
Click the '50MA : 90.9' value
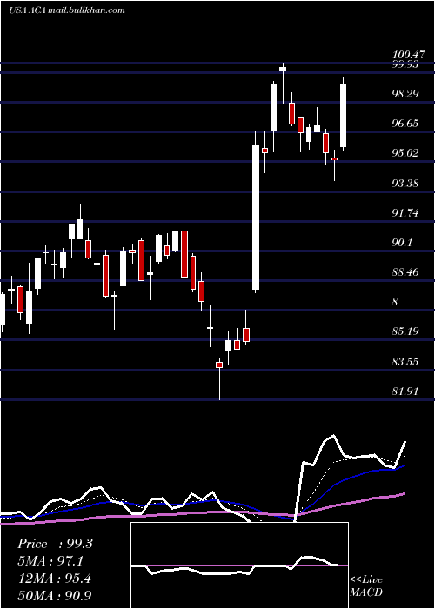tap(55, 595)
